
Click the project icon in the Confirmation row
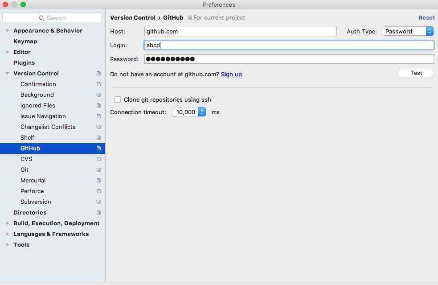(x=98, y=84)
